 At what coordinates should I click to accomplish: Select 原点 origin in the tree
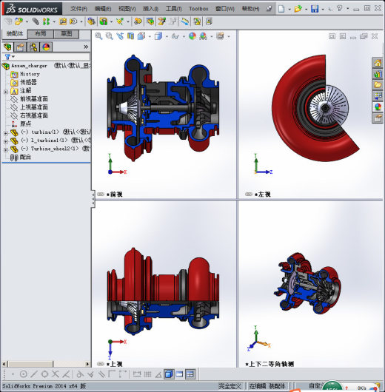25,124
